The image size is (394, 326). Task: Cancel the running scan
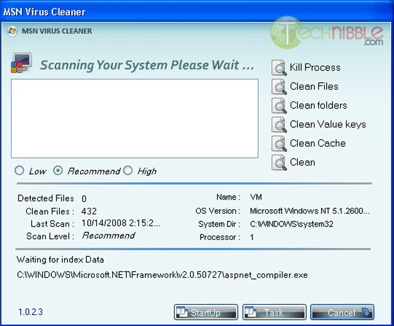[x=342, y=312]
